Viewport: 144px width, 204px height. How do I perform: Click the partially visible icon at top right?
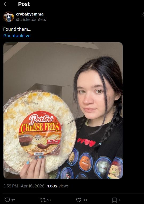143,14
